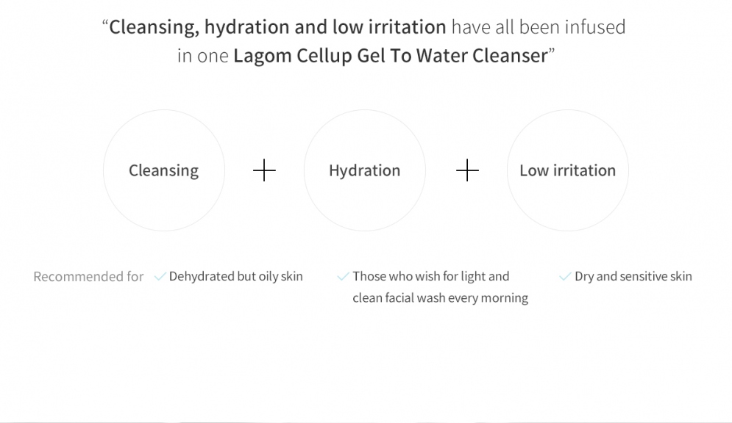Click the plus sign before Low irritation

tap(467, 170)
